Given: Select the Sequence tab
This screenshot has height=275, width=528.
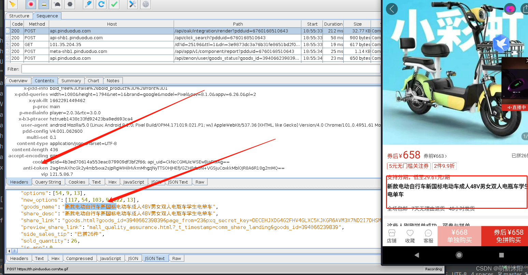Looking at the screenshot, I should coord(47,16).
